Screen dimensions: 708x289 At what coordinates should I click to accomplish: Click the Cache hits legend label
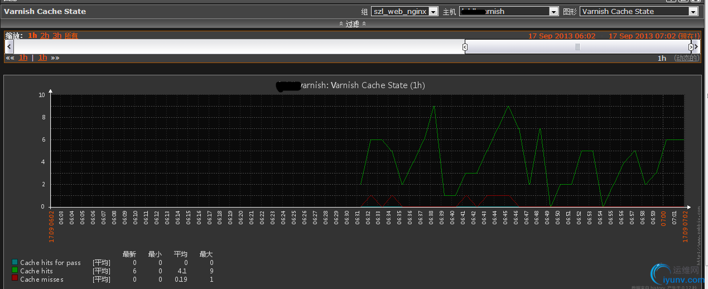click(36, 271)
